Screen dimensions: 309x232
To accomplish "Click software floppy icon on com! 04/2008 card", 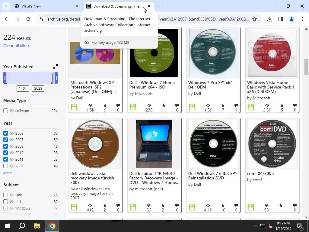I will click(251, 207).
